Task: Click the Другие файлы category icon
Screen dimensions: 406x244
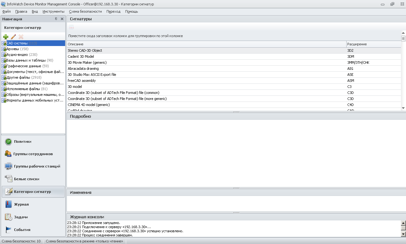Action: (x=4, y=77)
